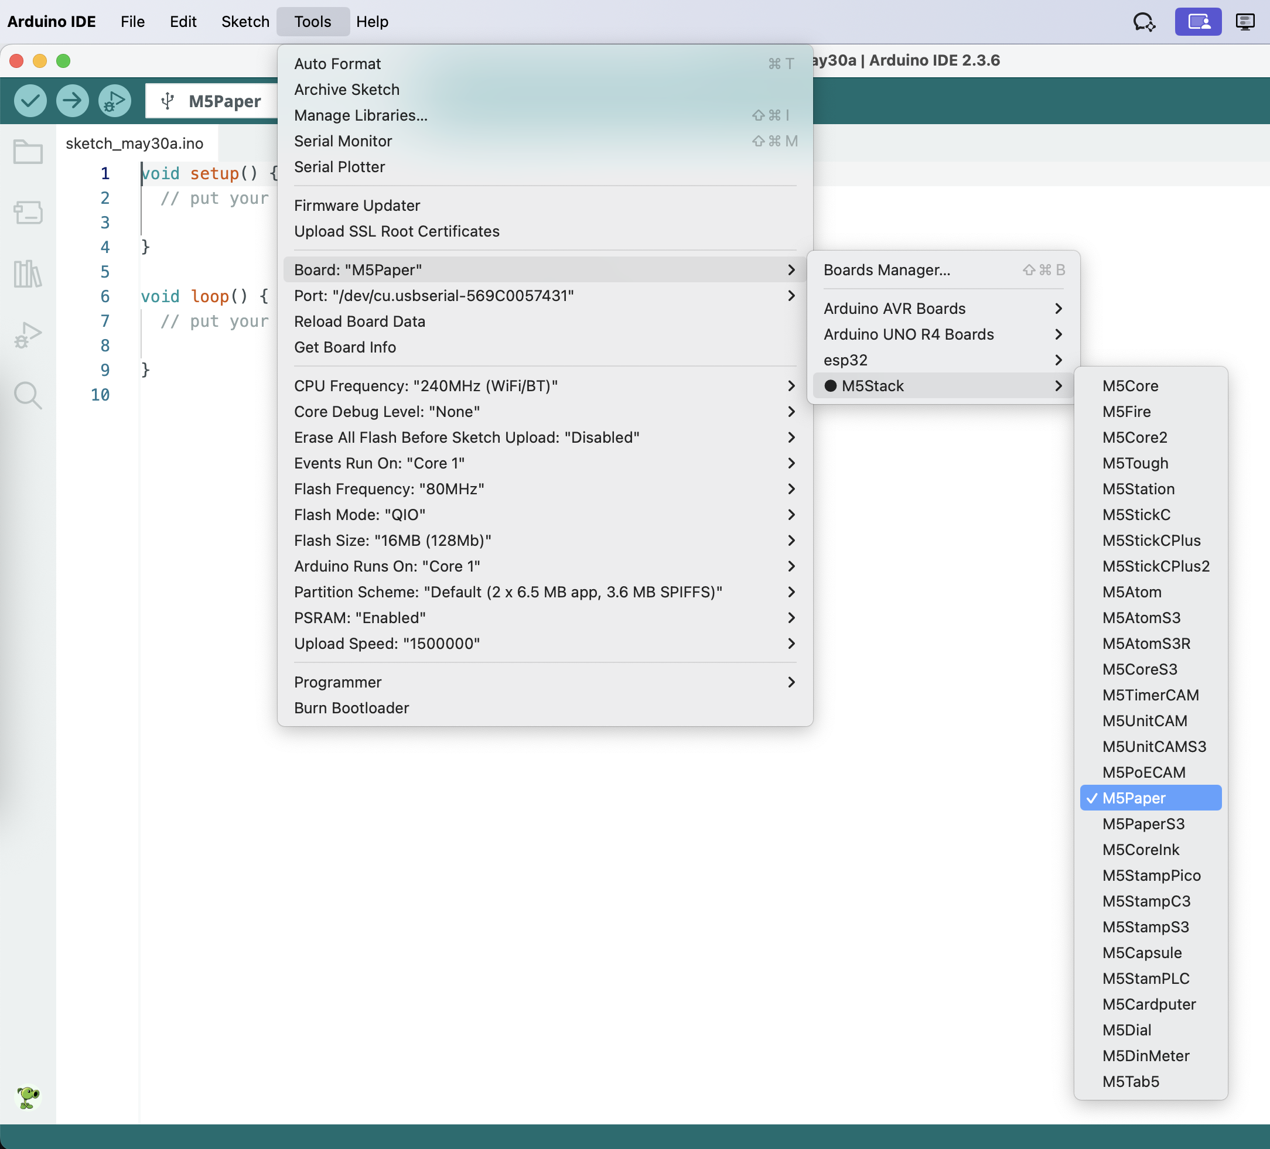The width and height of the screenshot is (1270, 1149).
Task: Open Manage Libraries...
Action: [545, 115]
